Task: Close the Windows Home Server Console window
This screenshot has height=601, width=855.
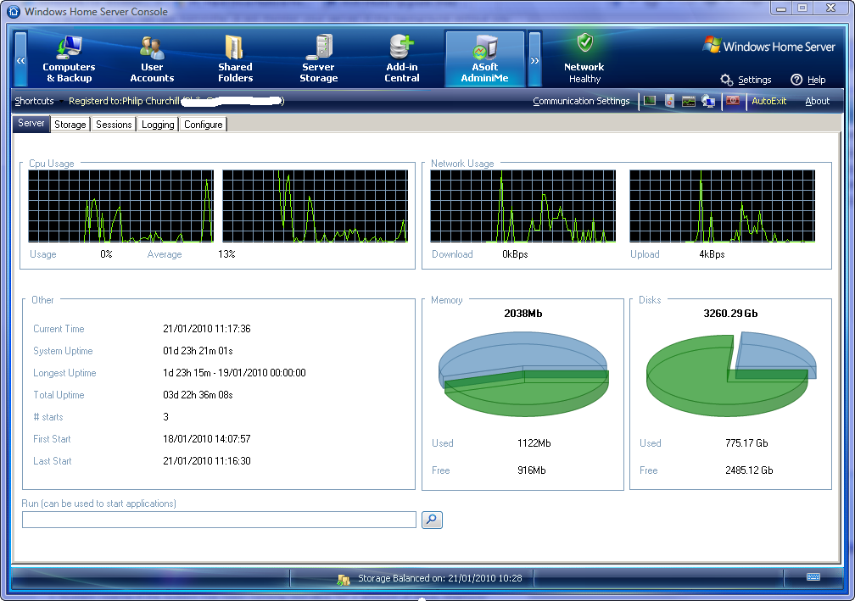Action: [x=830, y=8]
